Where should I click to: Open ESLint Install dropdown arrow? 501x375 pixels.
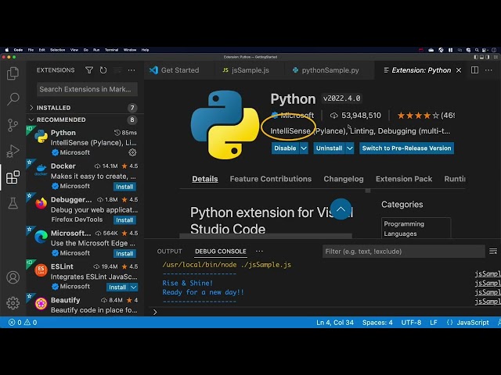coord(134,287)
